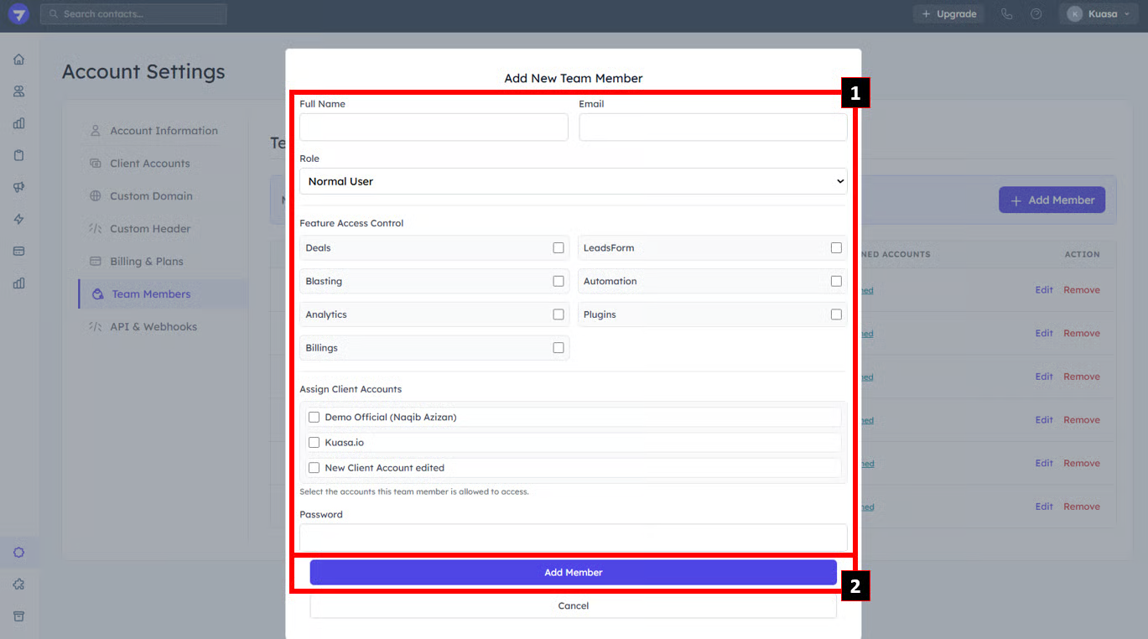The width and height of the screenshot is (1148, 639).
Task: Enable the Deals feature access checkbox
Action: point(558,248)
